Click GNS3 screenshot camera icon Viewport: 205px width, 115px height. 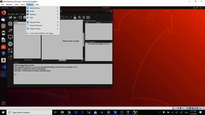pos(88,17)
